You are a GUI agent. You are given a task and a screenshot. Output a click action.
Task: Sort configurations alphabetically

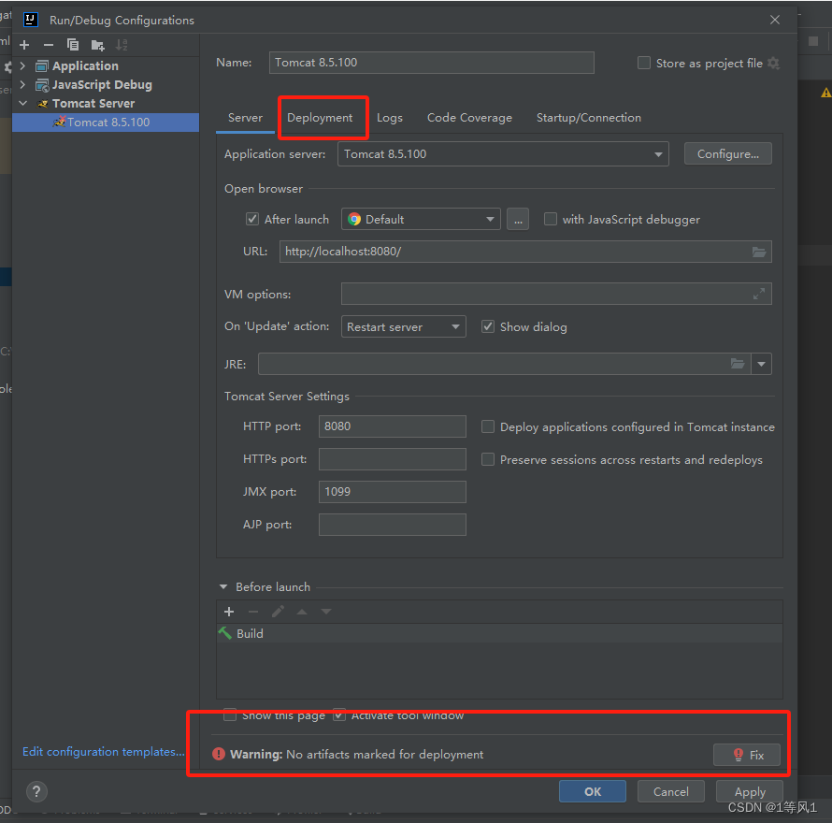[x=122, y=45]
